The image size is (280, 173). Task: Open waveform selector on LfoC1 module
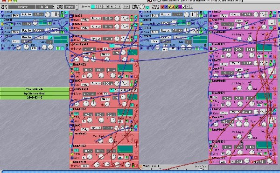click(125, 27)
